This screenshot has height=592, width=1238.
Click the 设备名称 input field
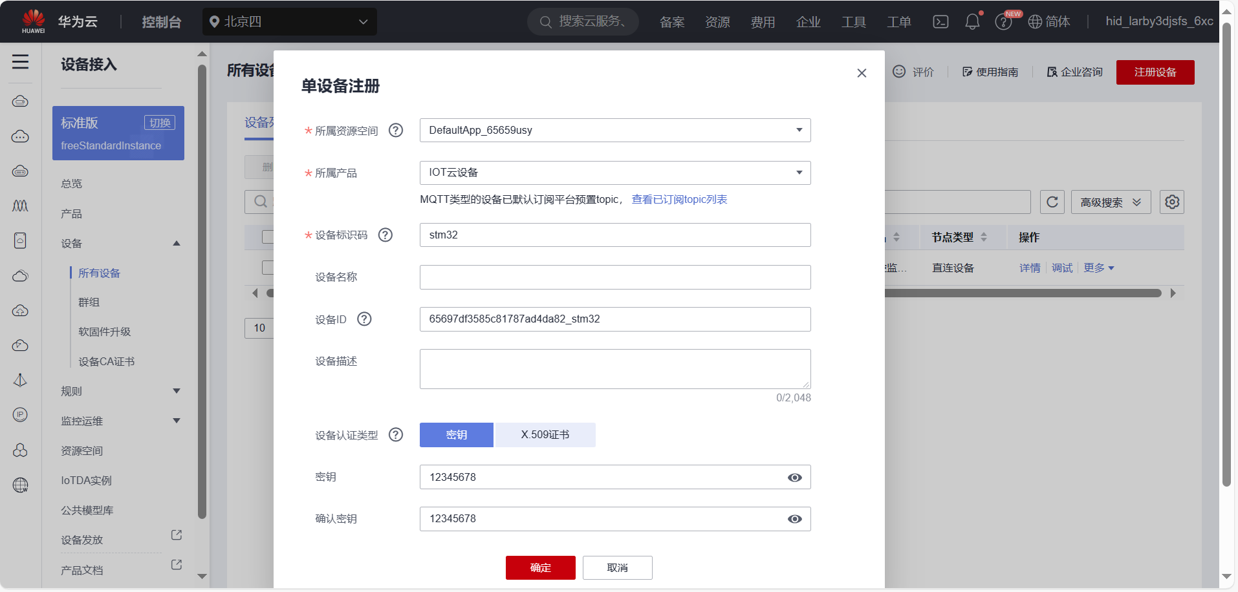[615, 277]
